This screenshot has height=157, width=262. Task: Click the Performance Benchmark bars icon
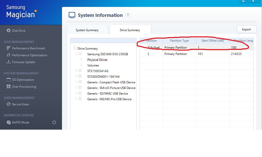click(x=8, y=48)
